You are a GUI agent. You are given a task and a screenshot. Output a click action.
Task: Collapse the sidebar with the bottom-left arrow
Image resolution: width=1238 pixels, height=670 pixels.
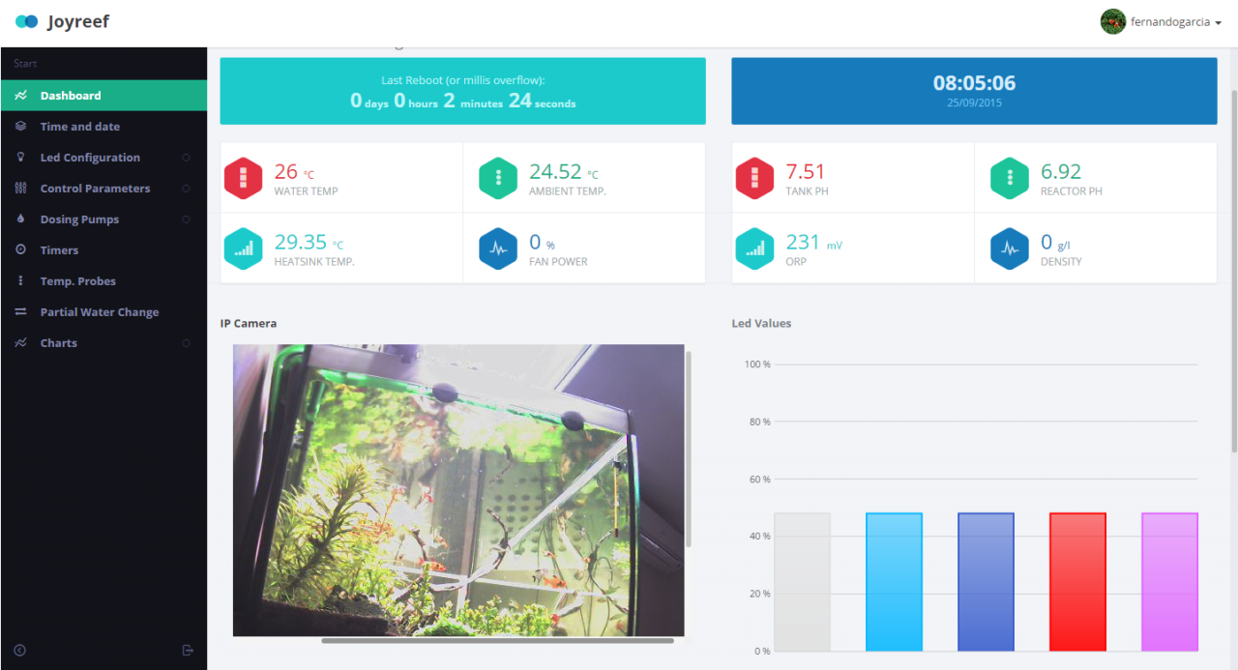tap(19, 651)
